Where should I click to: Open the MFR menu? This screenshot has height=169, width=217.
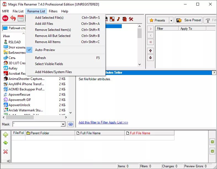6,11
